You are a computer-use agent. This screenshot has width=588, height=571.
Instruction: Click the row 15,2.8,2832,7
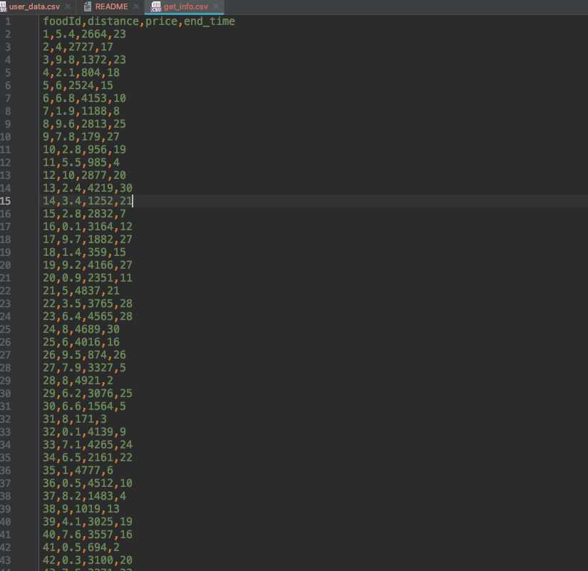(84, 213)
